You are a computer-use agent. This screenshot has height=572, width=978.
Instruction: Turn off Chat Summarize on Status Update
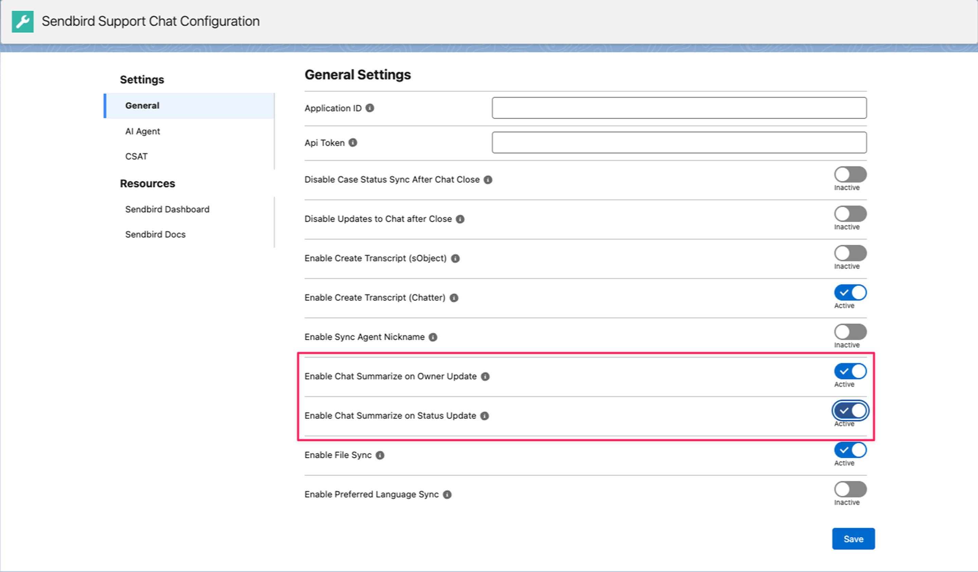850,411
